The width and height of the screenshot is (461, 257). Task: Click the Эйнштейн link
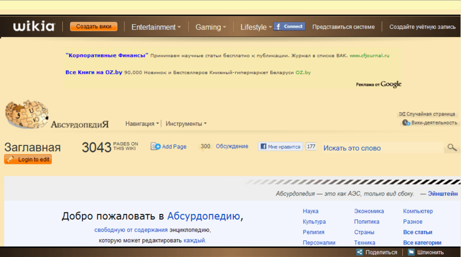point(443,194)
